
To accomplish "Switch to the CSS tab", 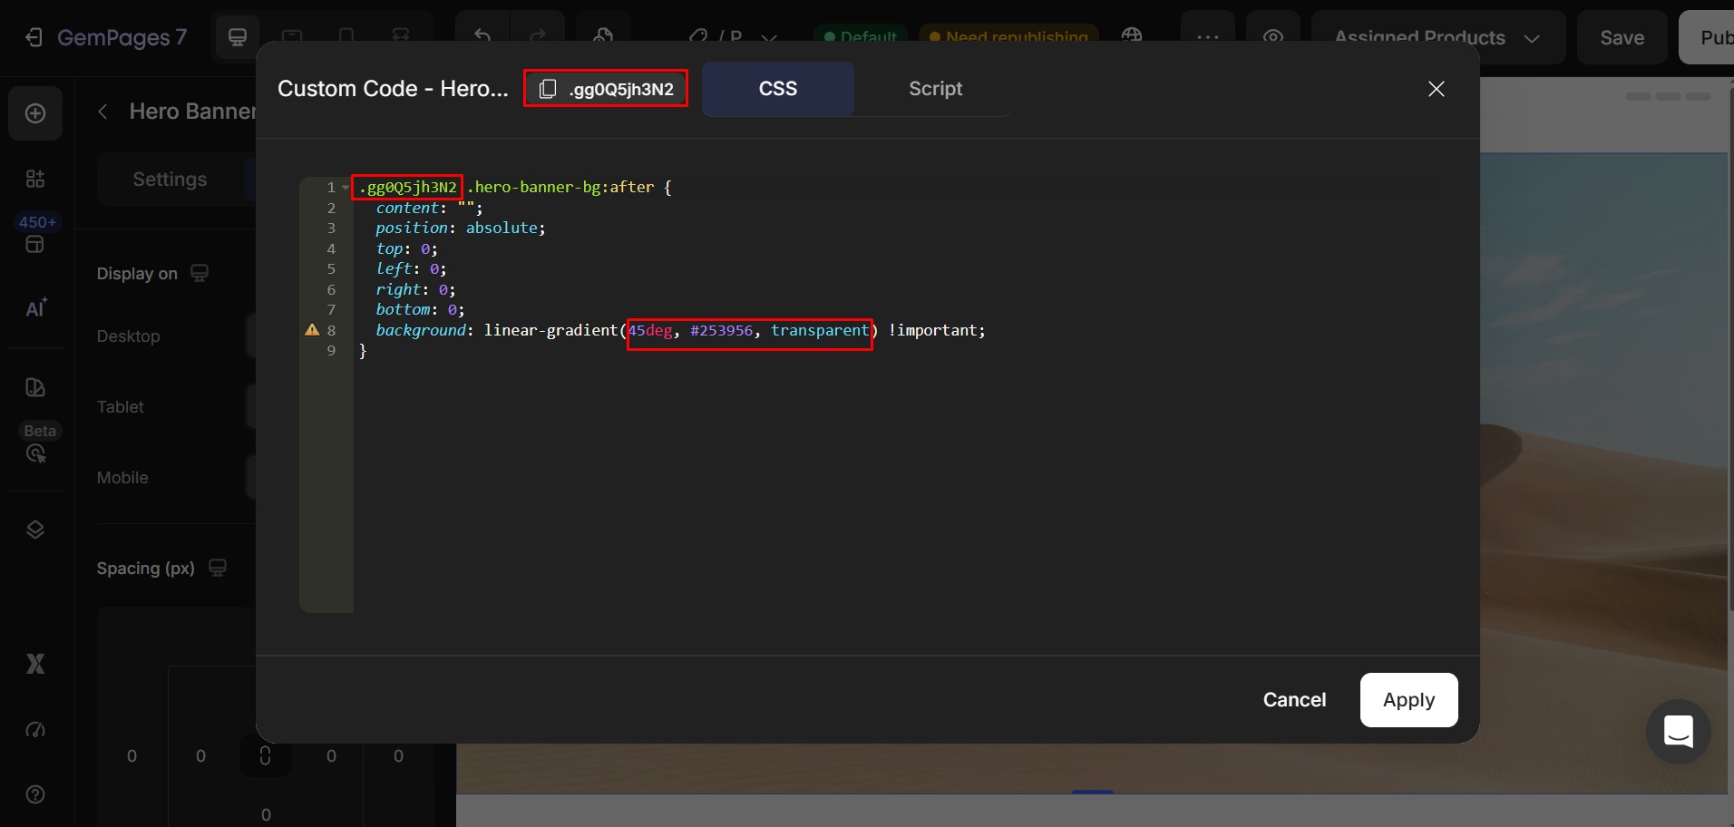I will click(x=778, y=89).
